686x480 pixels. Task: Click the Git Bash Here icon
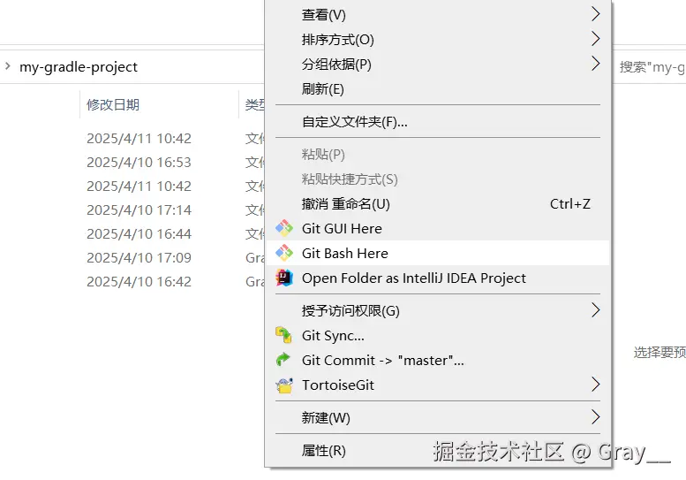tap(284, 253)
